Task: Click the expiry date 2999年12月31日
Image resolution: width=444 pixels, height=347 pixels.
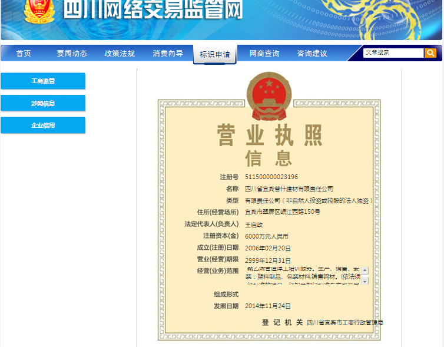Action: pos(268,260)
